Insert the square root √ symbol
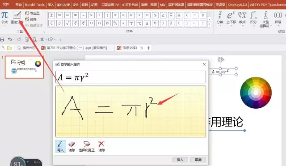The height and width of the screenshot is (166, 286). (x=67, y=23)
